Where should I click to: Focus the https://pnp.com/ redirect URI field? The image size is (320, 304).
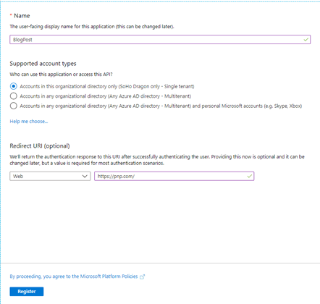click(174, 176)
